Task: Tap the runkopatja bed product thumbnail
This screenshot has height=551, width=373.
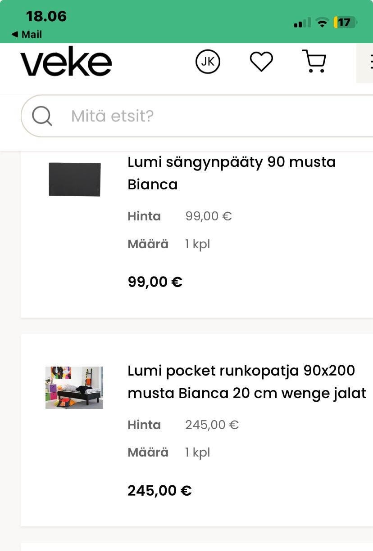Action: point(74,387)
